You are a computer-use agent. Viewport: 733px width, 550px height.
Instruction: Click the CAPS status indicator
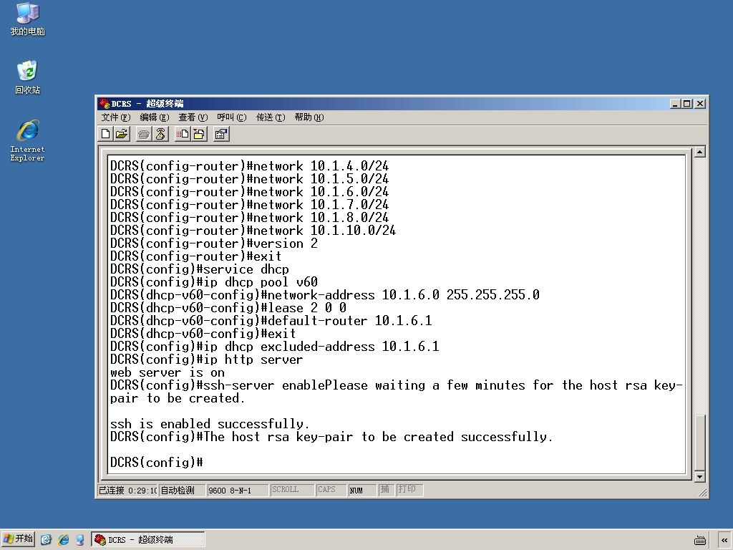tap(331, 490)
